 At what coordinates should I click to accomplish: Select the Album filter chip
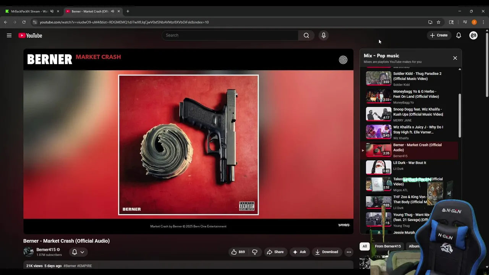(414, 246)
